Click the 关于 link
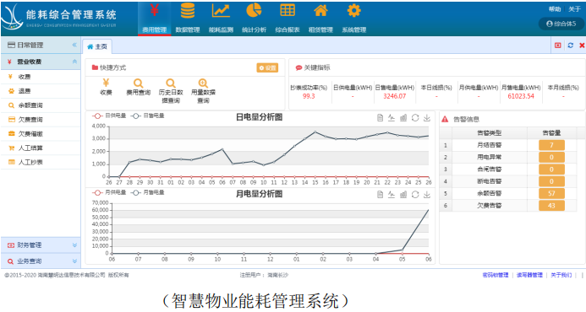586x312 pixels. [574, 9]
